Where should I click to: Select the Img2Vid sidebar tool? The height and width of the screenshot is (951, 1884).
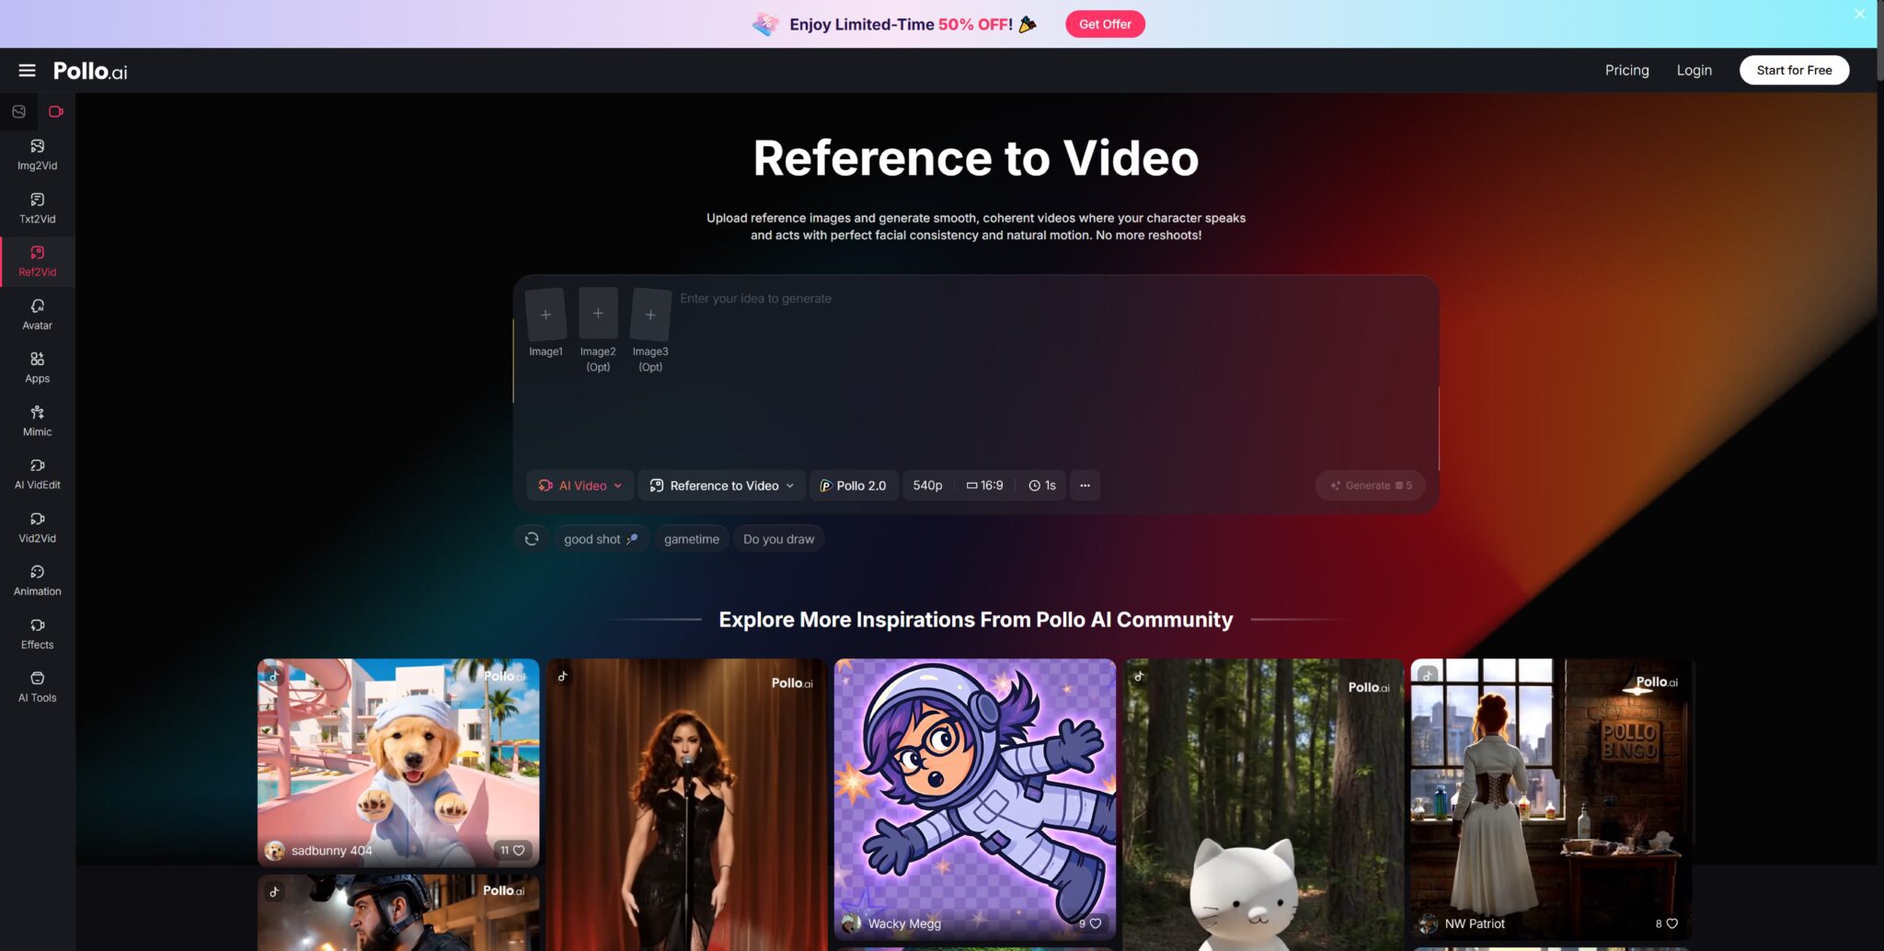pyautogui.click(x=37, y=155)
